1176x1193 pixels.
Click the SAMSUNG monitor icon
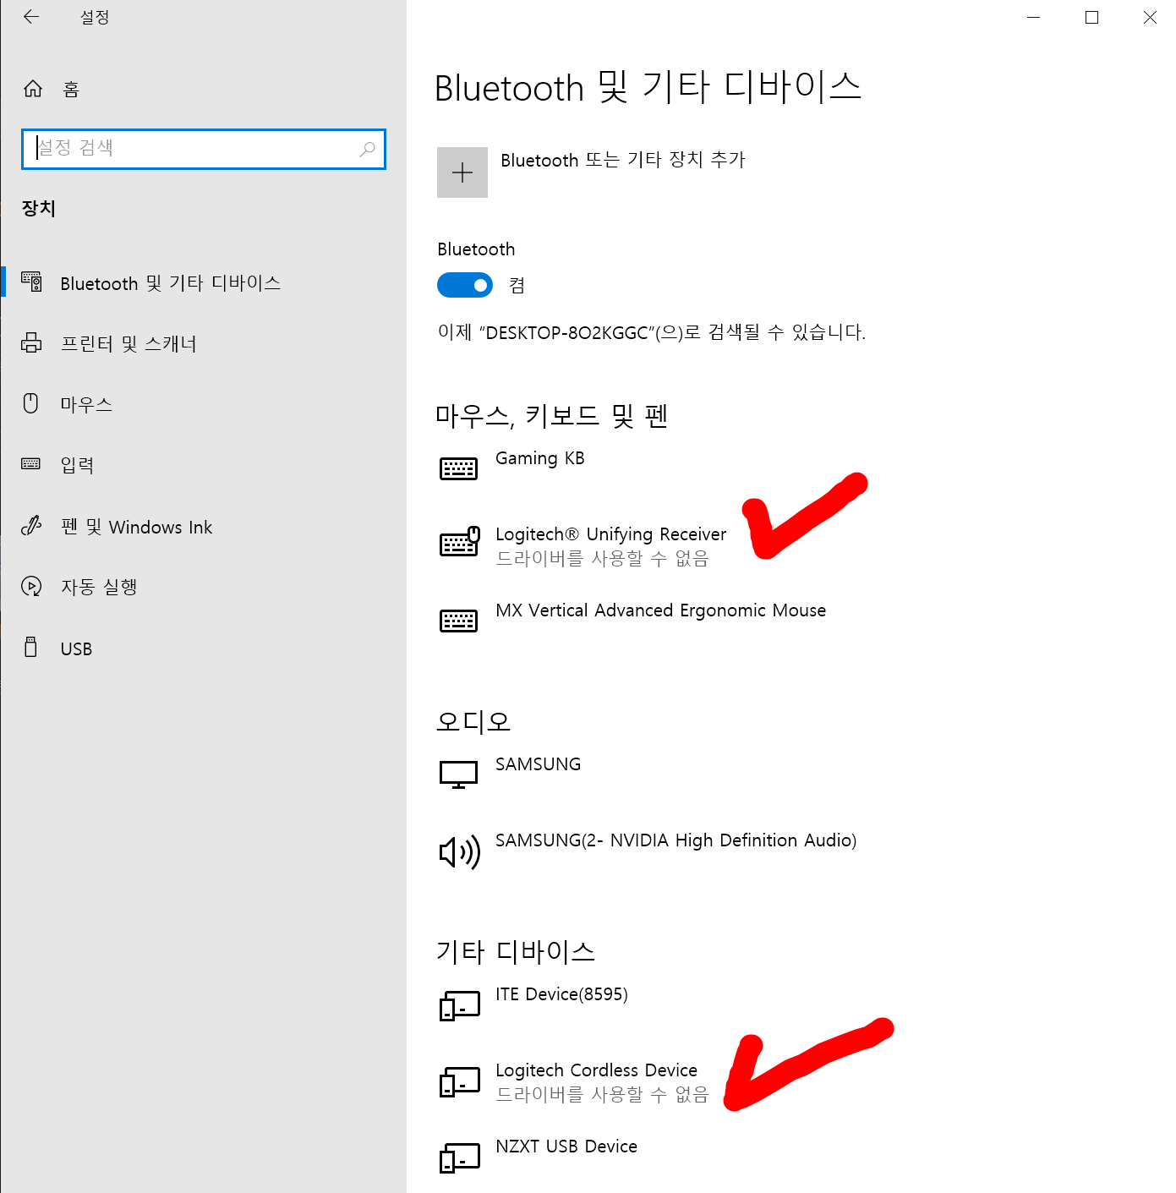click(459, 774)
